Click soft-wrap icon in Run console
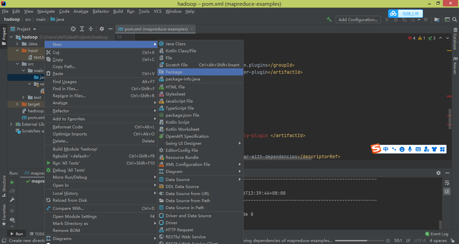 click(447, 183)
